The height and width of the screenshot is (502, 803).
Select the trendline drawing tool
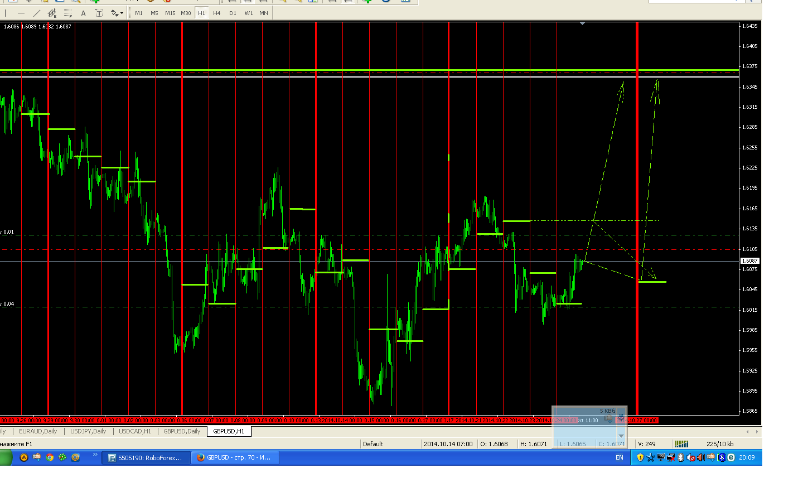(x=37, y=13)
